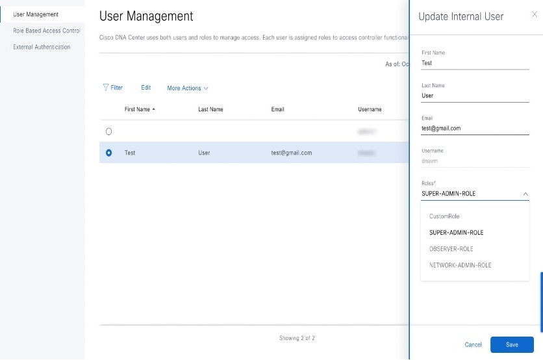The image size is (543, 360).
Task: Open the More Actions dropdown
Action: click(x=187, y=88)
